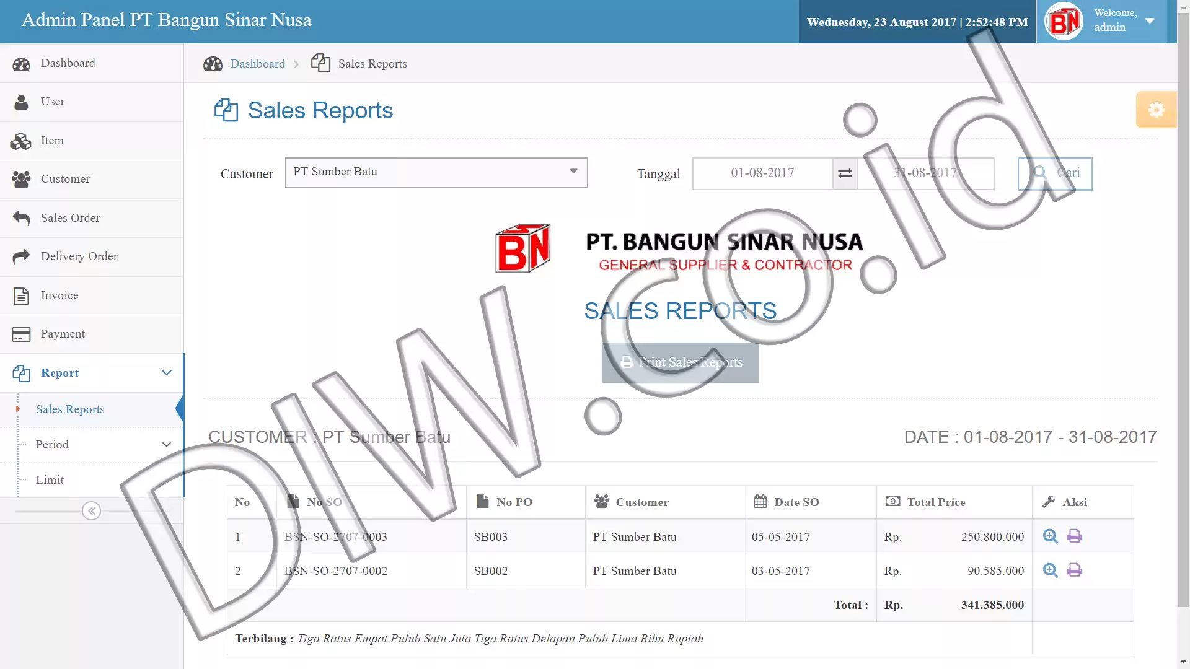This screenshot has width=1190, height=669.
Task: Expand the Period submenu chevron
Action: click(166, 445)
